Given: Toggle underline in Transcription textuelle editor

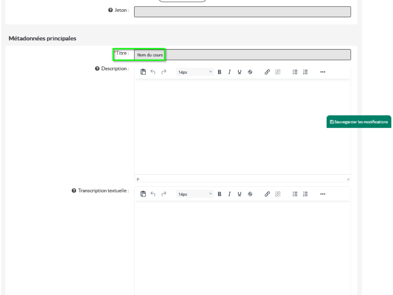Looking at the screenshot, I should coord(239,194).
